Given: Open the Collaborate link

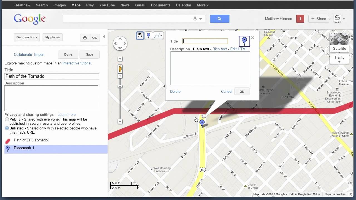Looking at the screenshot, I should tap(23, 55).
